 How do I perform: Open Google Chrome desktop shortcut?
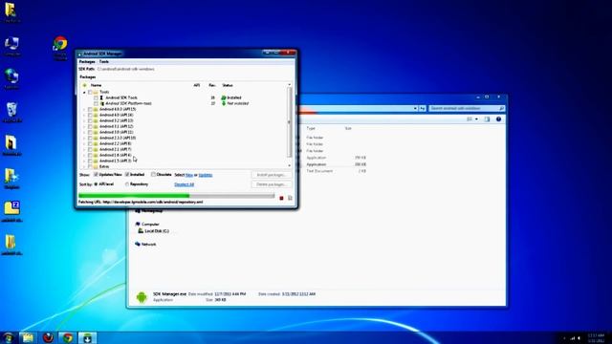pyautogui.click(x=60, y=48)
